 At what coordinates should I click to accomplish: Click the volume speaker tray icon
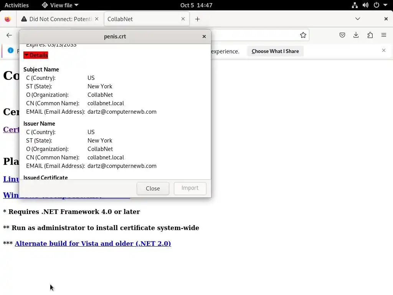point(365,5)
